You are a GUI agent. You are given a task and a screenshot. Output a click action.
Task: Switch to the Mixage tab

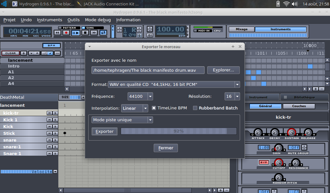click(242, 29)
